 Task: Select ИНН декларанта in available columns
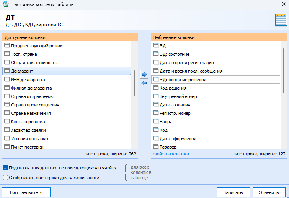coord(67,80)
